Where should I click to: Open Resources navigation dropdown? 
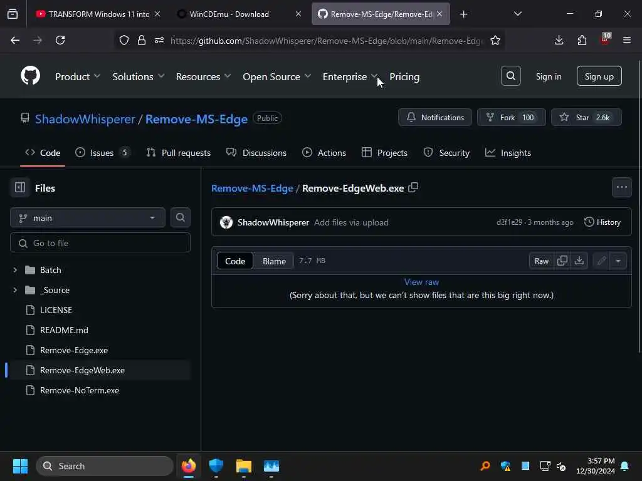click(204, 76)
